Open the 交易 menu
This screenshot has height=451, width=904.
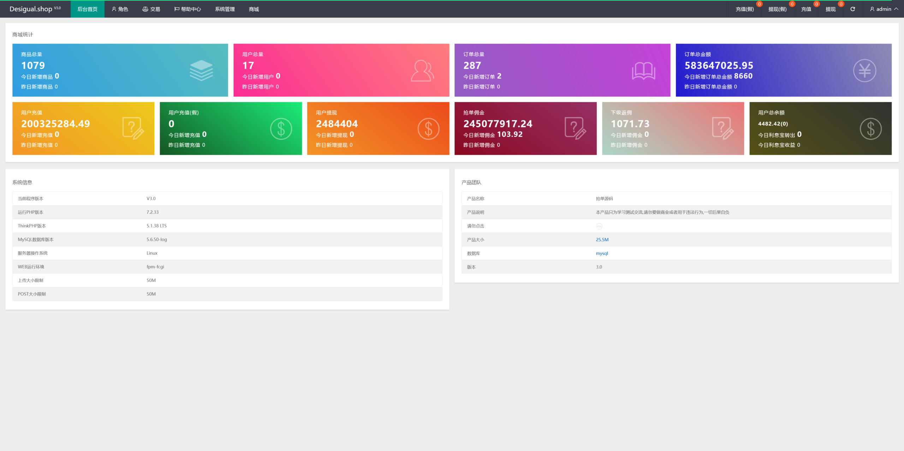tap(151, 9)
